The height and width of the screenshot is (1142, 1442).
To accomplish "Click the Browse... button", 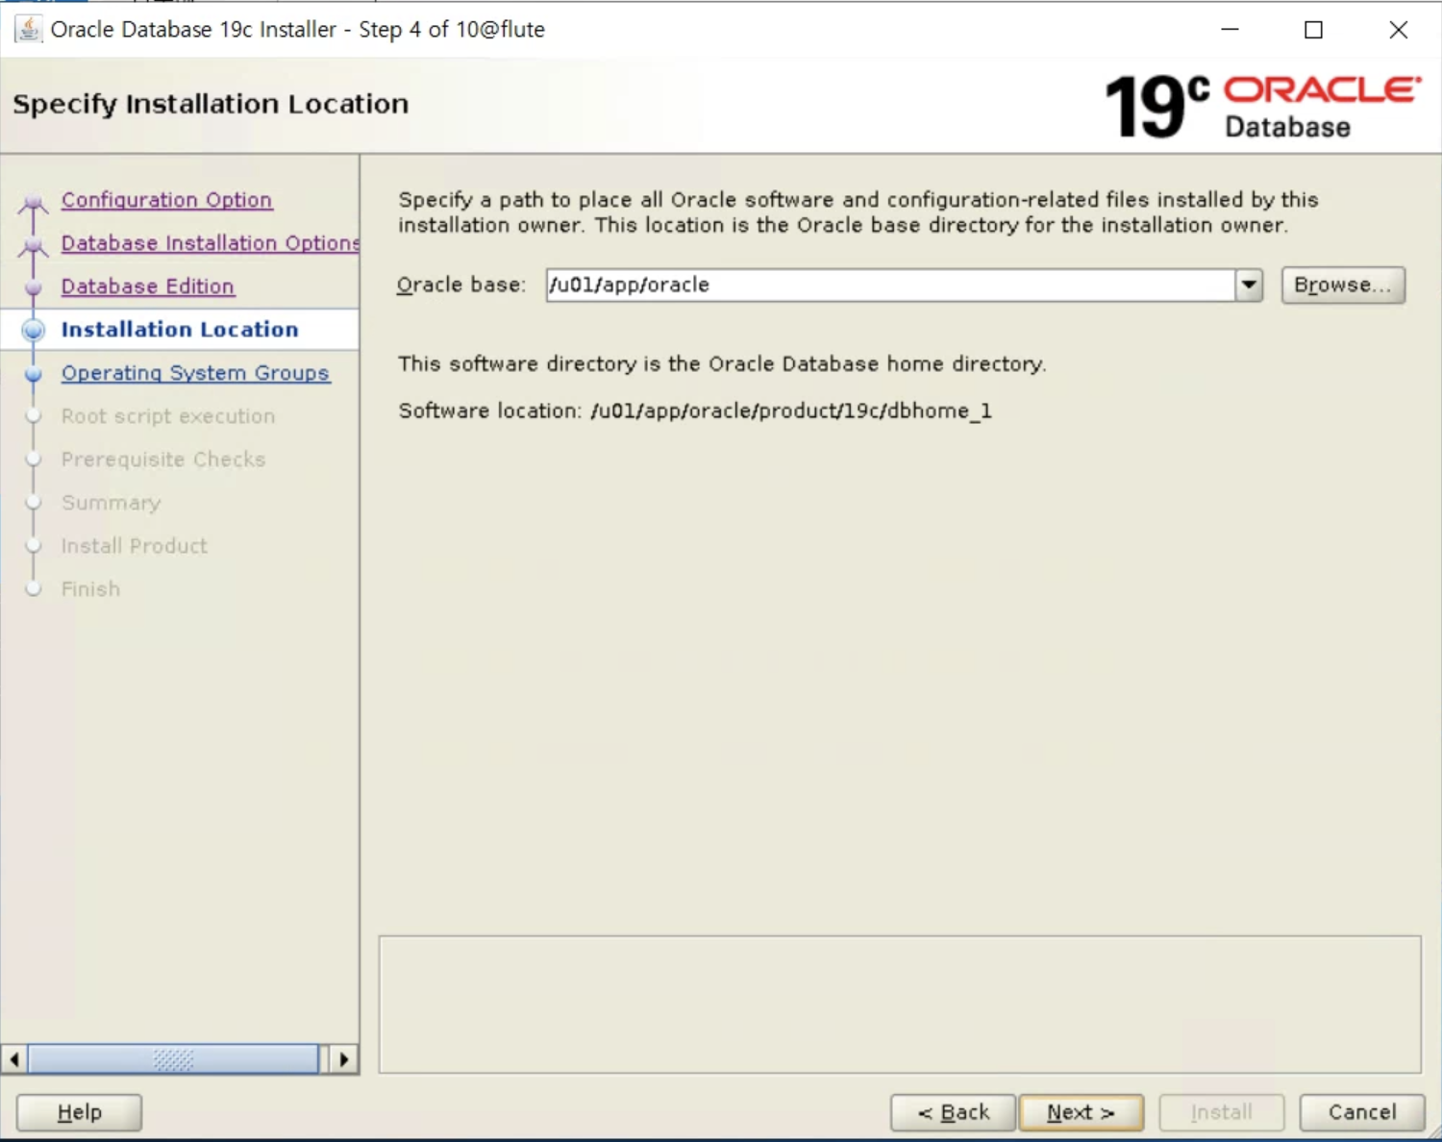I will (x=1343, y=285).
